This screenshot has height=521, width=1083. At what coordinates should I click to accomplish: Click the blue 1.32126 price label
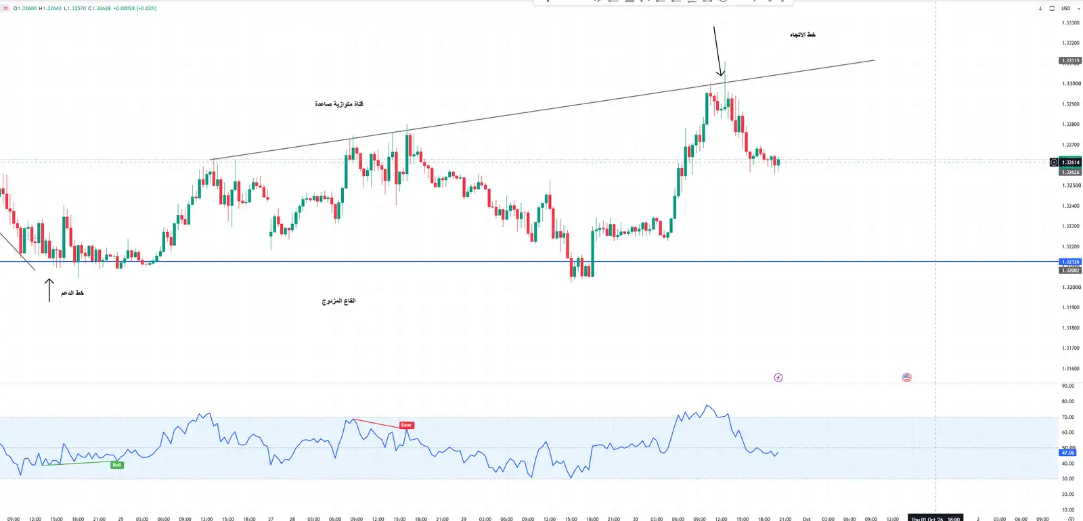tap(1070, 262)
